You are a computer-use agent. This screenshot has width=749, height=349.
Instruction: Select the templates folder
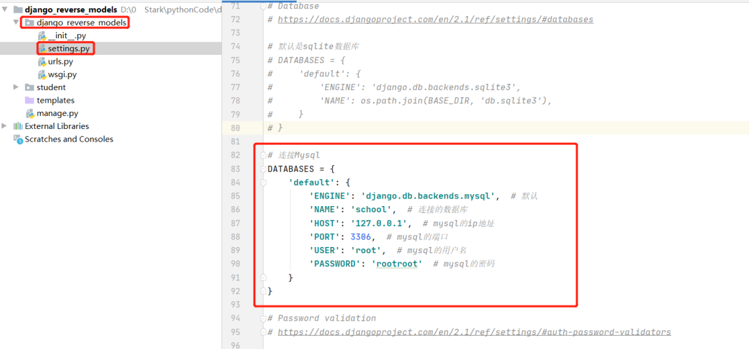coord(55,101)
